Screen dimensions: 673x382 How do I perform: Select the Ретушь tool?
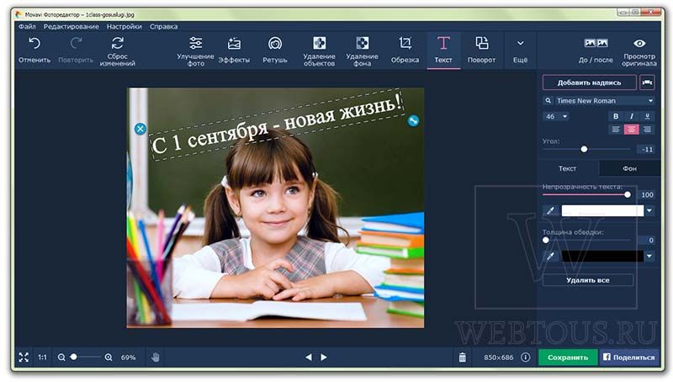275,50
